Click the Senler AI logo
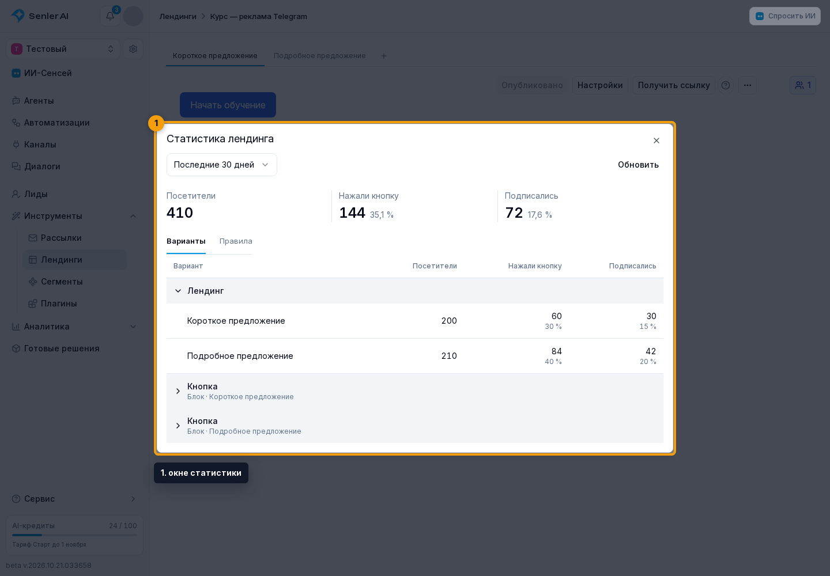This screenshot has height=576, width=830. coord(40,16)
